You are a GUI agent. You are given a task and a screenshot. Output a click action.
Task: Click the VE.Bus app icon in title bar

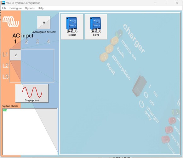click(x=3, y=3)
